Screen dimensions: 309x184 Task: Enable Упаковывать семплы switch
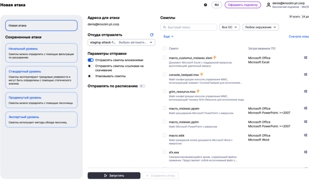coord(90,76)
